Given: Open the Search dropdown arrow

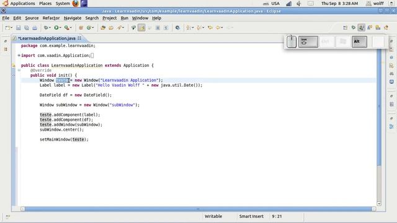Looking at the screenshot, I should point(123,28).
